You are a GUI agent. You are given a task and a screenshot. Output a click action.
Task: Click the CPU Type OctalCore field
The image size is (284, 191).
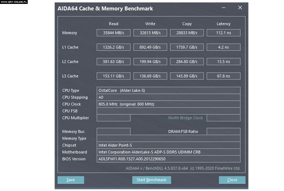pos(168,90)
